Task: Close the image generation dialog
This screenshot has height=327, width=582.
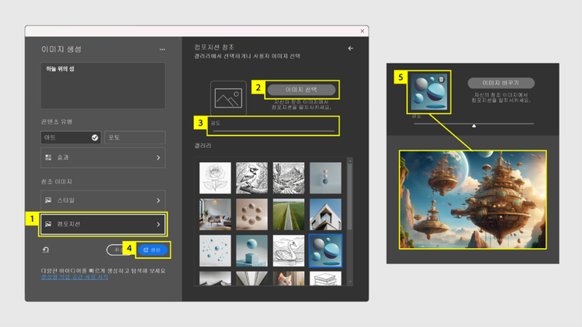Action: click(362, 31)
